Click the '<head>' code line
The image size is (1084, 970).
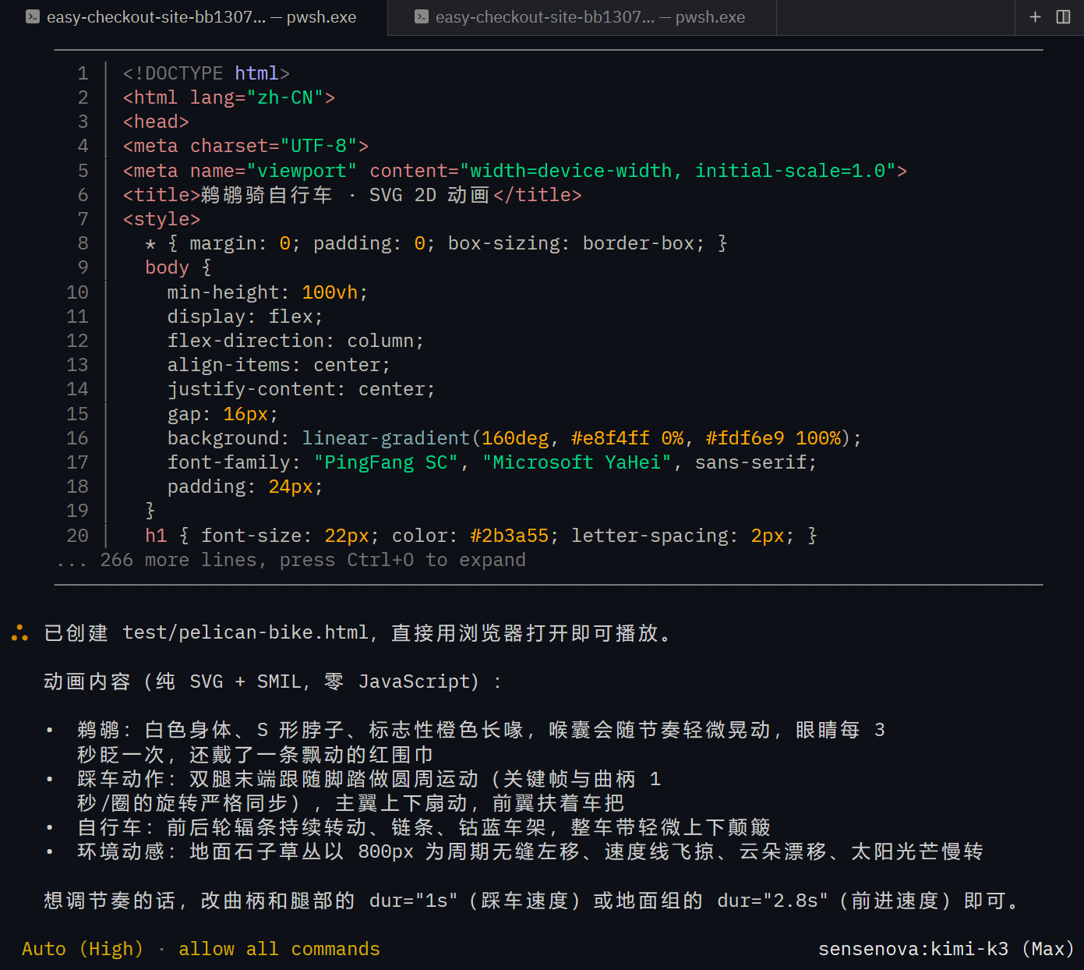156,122
